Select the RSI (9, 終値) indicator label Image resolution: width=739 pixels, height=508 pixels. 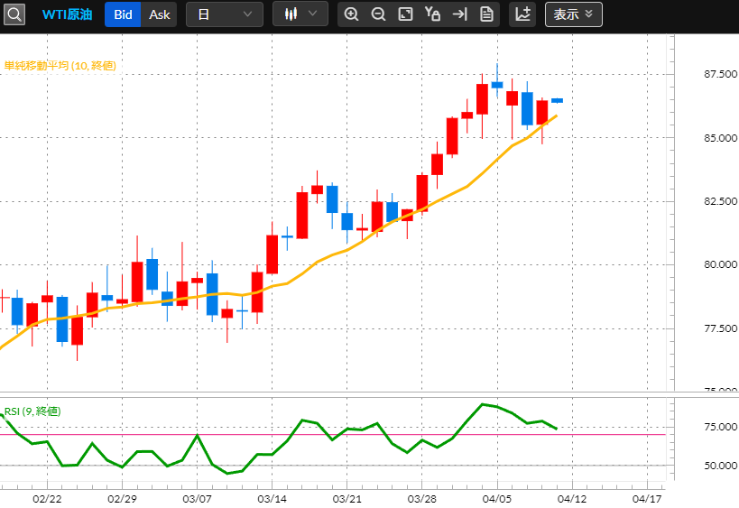pyautogui.click(x=32, y=411)
